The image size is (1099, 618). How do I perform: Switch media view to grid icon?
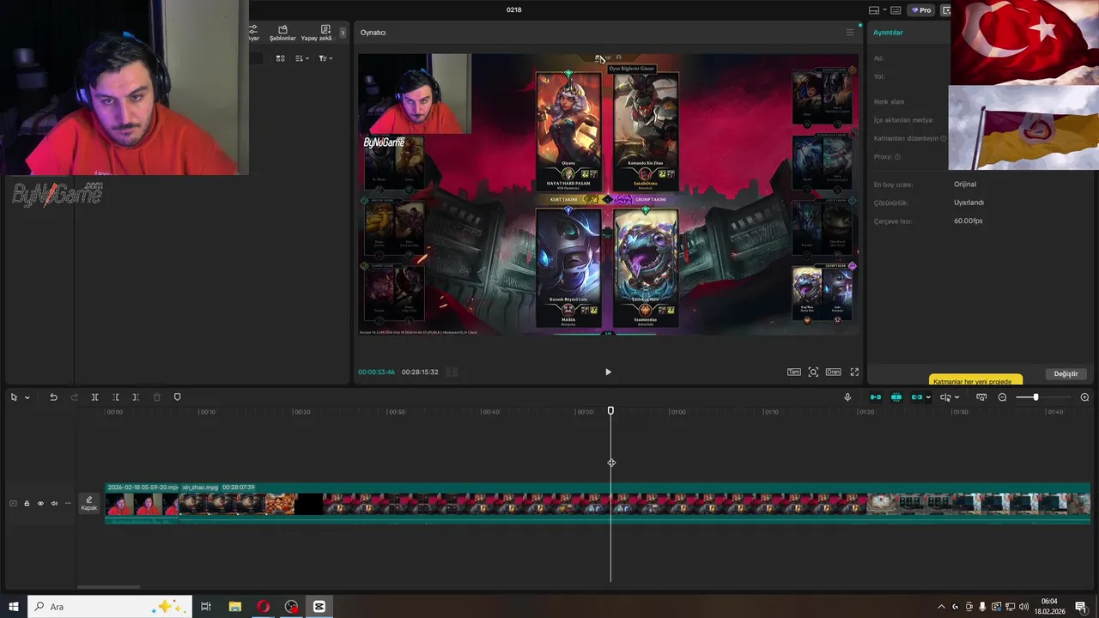coord(280,58)
